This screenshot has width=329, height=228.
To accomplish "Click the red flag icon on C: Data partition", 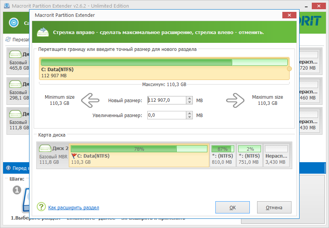I will coord(74,156).
